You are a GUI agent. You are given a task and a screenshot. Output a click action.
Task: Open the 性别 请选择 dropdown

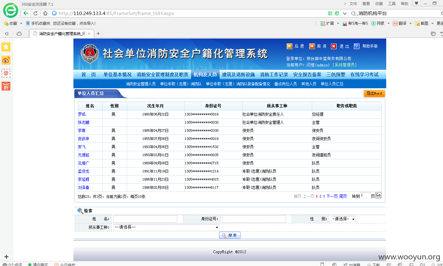pos(343,219)
